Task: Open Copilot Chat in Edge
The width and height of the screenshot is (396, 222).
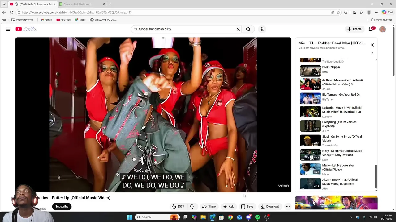Action: 387,12
